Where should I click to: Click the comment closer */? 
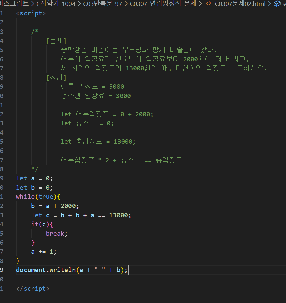pyautogui.click(x=35, y=169)
